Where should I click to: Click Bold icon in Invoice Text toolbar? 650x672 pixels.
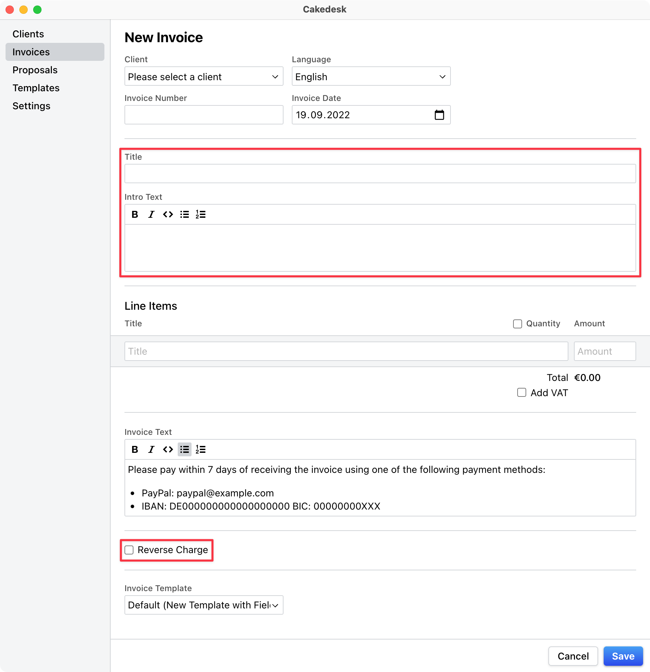click(135, 449)
